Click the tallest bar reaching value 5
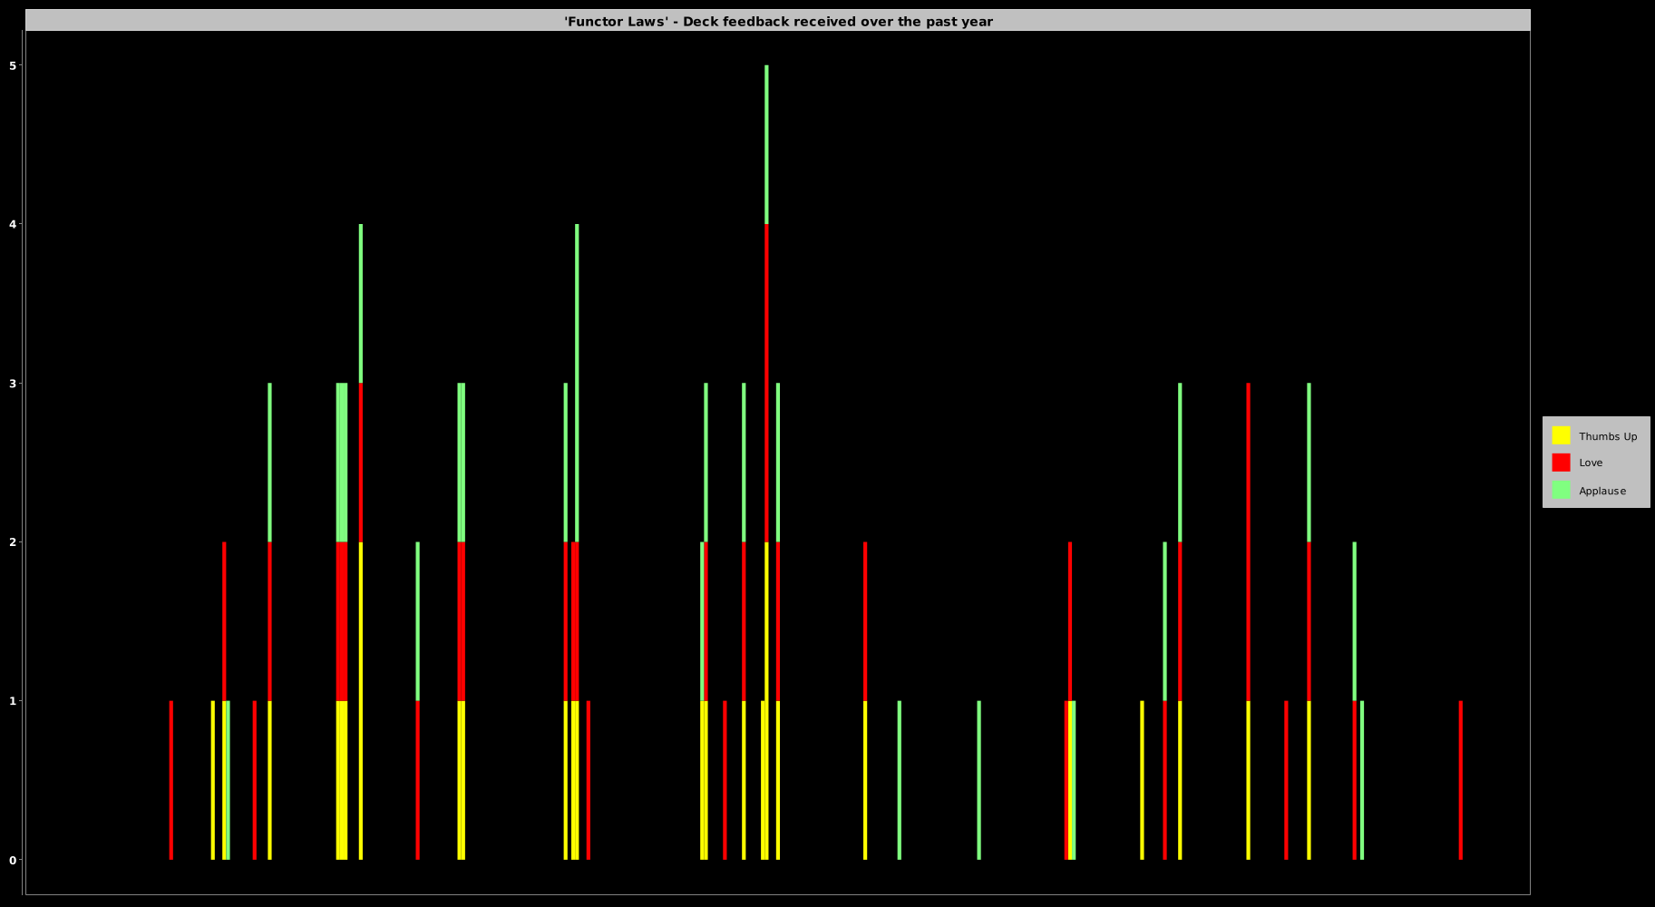Viewport: 1655px width, 907px height. click(766, 463)
